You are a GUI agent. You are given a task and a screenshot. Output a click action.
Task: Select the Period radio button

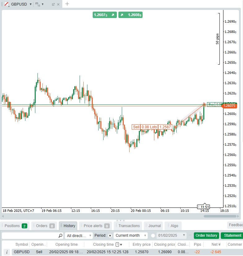[110, 235]
